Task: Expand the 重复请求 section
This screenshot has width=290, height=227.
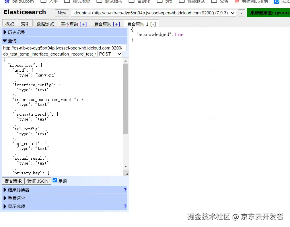Action: click(x=65, y=198)
